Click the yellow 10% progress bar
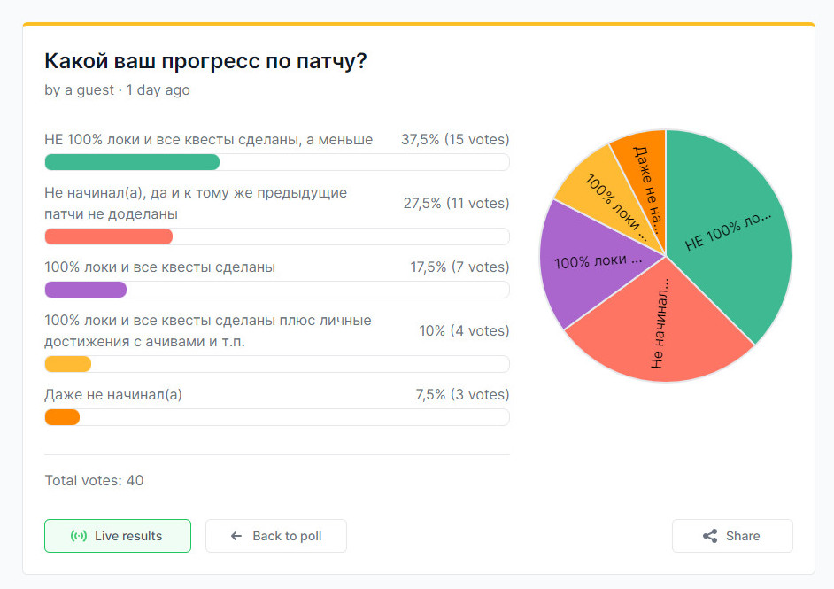 68,364
